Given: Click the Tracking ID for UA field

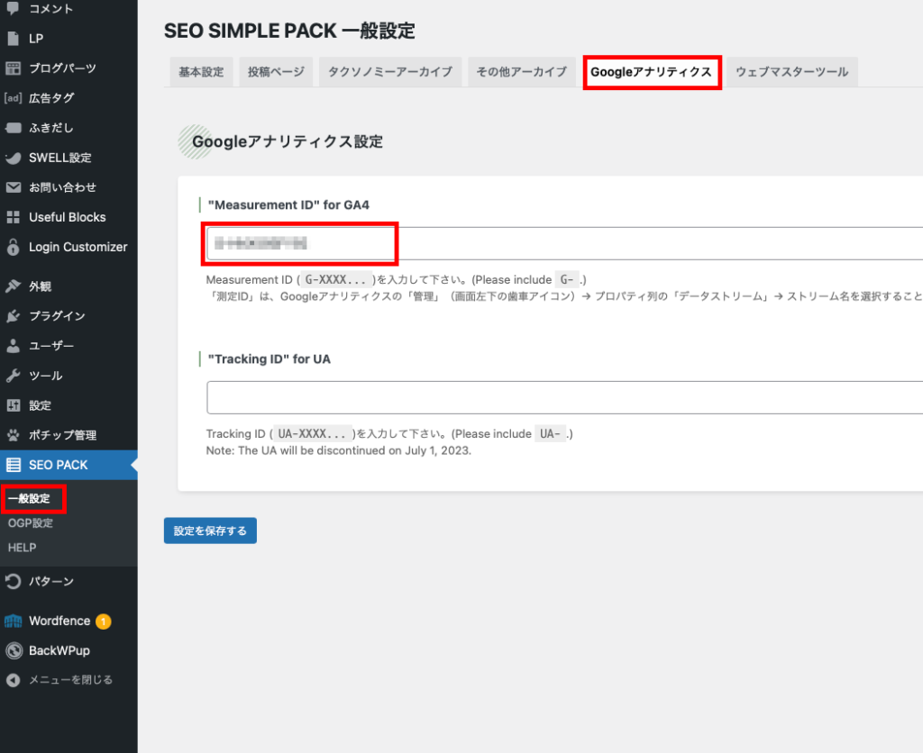Looking at the screenshot, I should (564, 397).
